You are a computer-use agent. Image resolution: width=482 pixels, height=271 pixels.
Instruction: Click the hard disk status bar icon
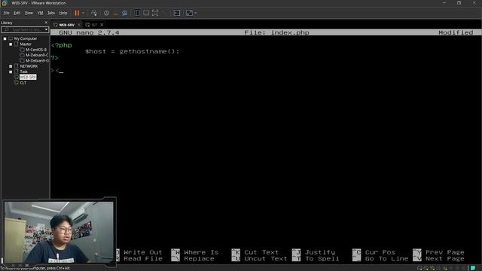419,268
